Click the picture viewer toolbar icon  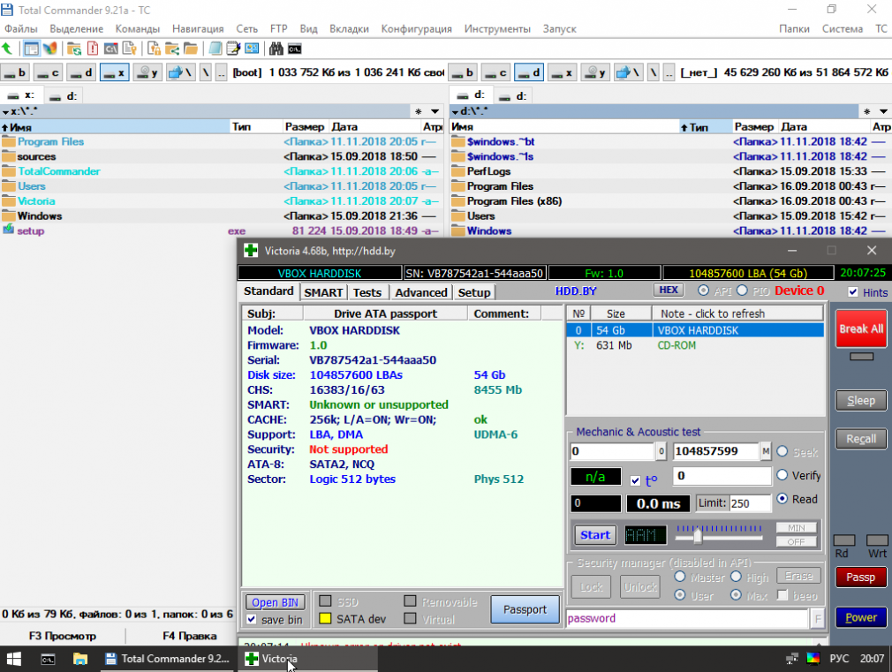(x=252, y=49)
